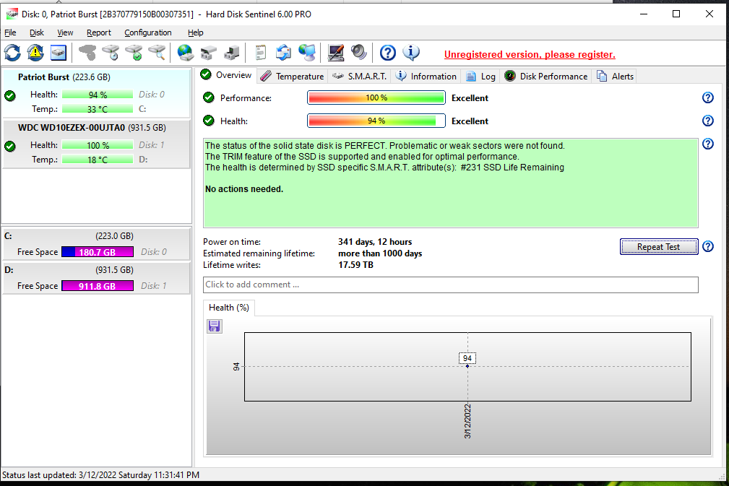Click the disk with clock toolbar icon

tap(111, 53)
